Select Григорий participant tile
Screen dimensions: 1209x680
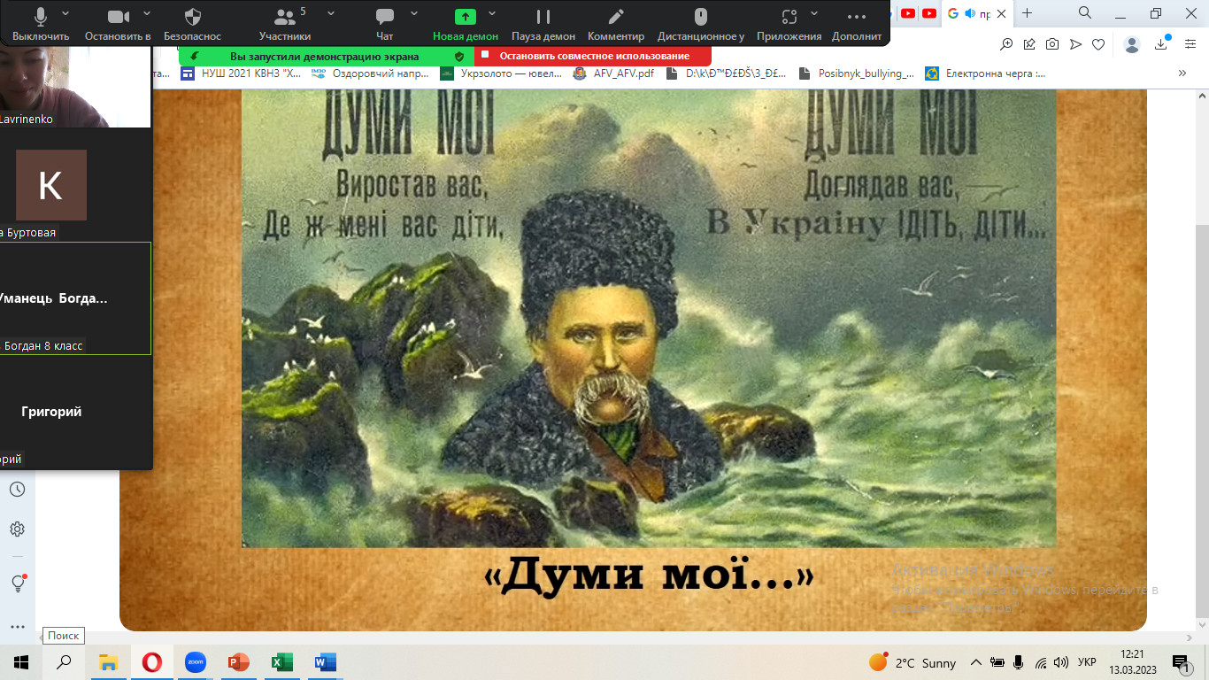[75, 412]
